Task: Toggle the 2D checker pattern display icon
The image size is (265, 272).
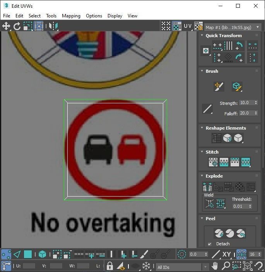Action: 166,26
